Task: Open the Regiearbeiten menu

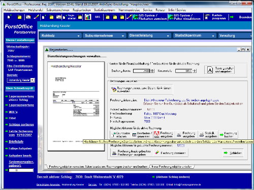Action: (x=82, y=10)
